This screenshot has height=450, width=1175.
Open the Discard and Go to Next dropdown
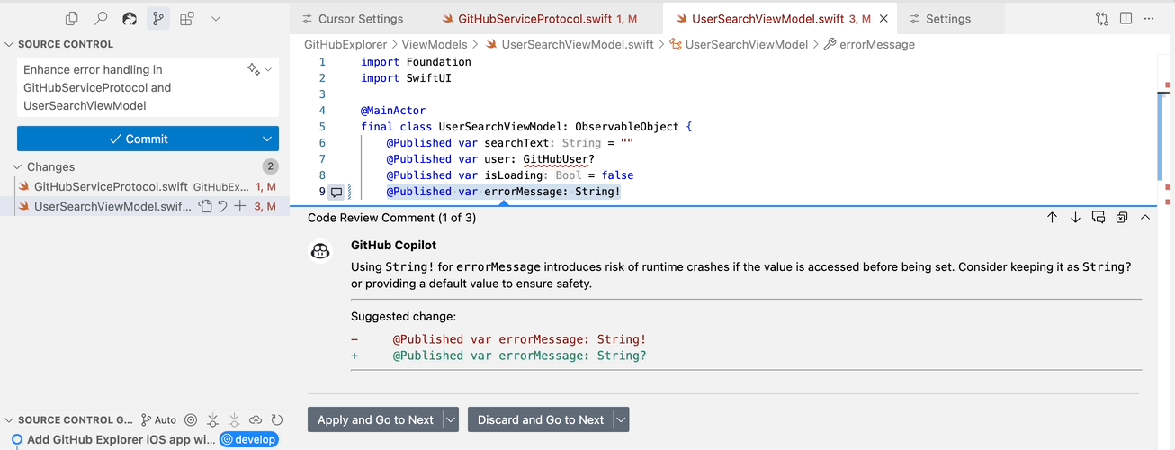621,419
